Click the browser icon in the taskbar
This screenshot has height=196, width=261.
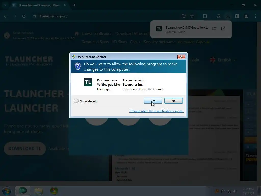[x=23, y=191]
